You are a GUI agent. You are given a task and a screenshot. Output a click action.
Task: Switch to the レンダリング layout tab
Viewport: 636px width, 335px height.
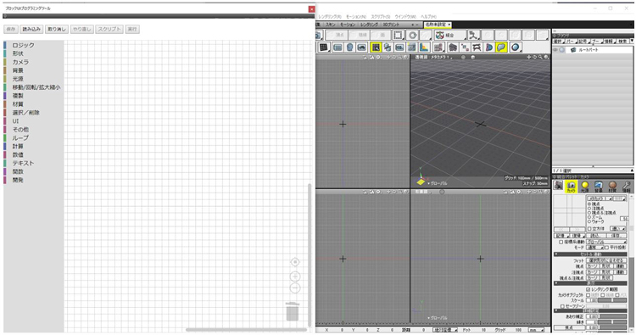pyautogui.click(x=369, y=25)
